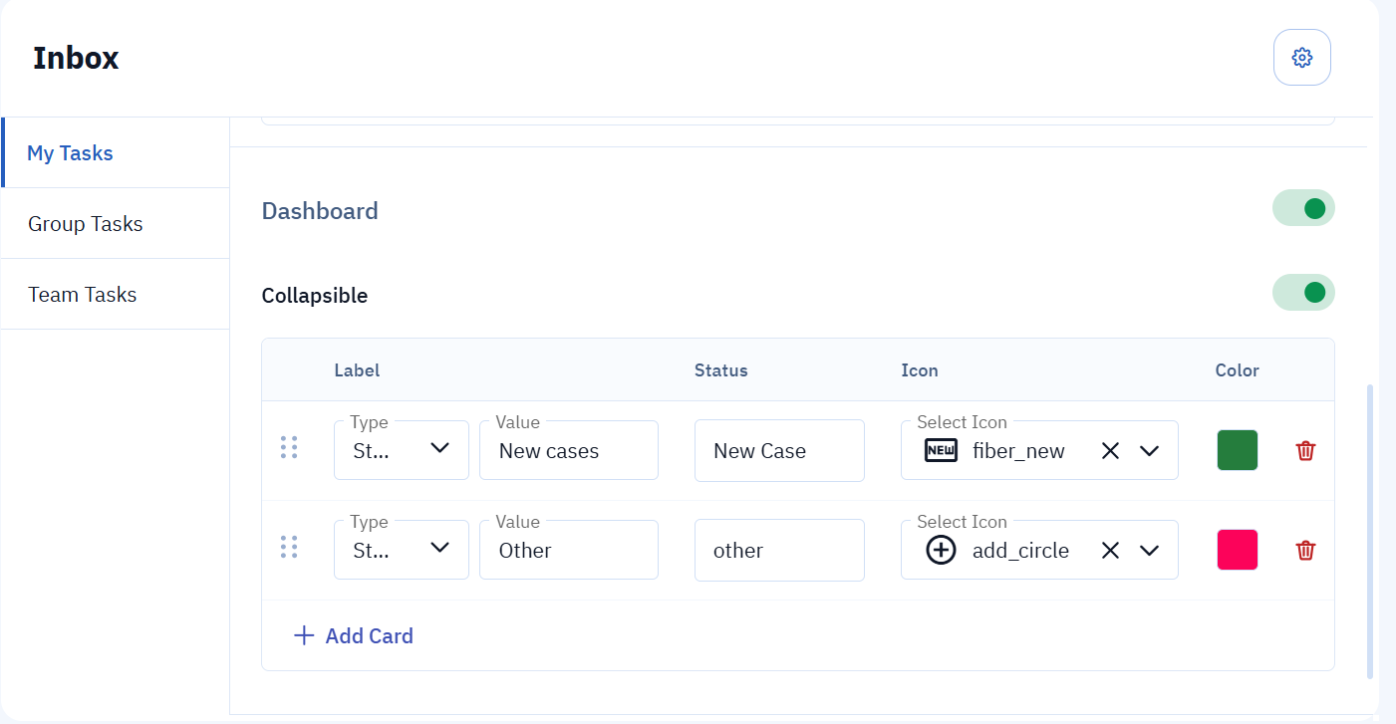The height and width of the screenshot is (724, 1396).
Task: Delete the Other card row
Action: click(1305, 551)
